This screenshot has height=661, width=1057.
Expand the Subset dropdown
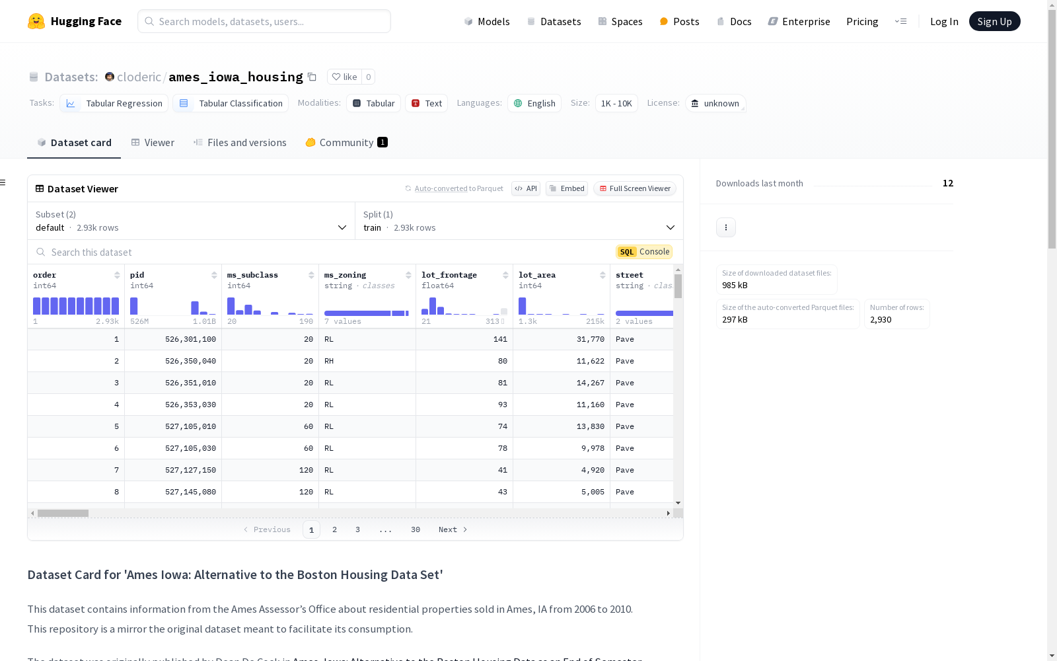pyautogui.click(x=191, y=221)
